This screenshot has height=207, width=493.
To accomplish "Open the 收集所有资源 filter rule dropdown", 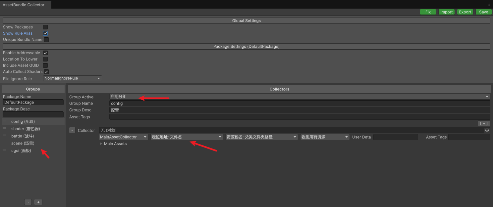I will (325, 137).
